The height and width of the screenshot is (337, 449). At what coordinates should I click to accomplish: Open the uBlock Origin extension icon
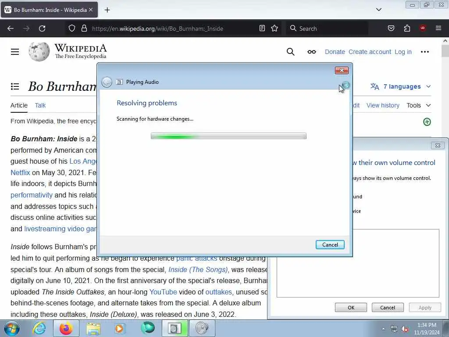coord(423,28)
